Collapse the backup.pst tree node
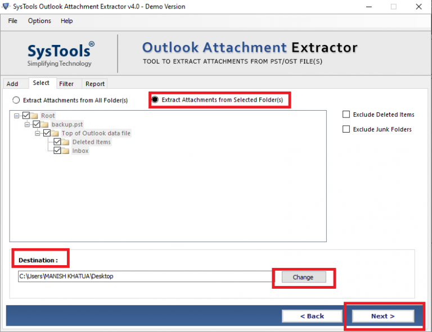The height and width of the screenshot is (332, 432). 27,124
